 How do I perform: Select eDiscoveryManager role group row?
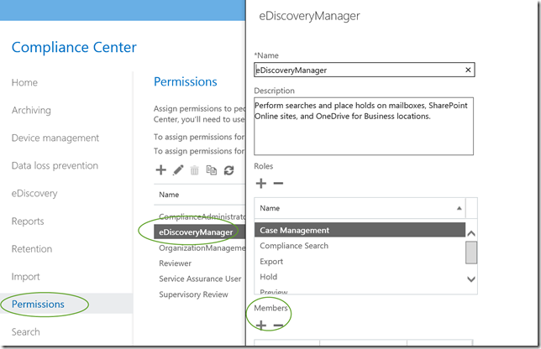[x=199, y=232]
